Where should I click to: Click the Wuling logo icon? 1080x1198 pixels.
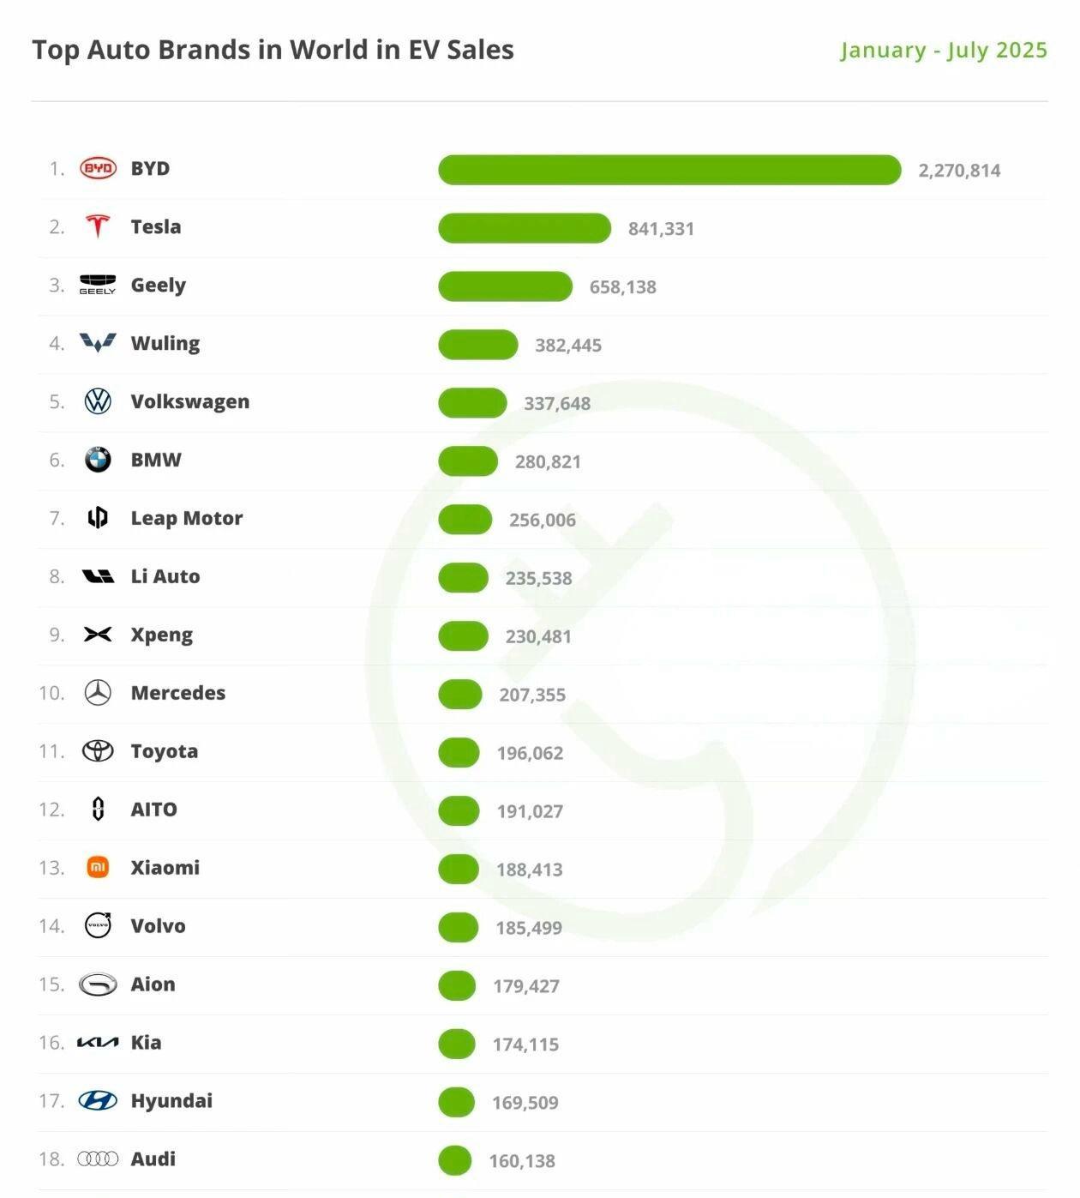(98, 343)
